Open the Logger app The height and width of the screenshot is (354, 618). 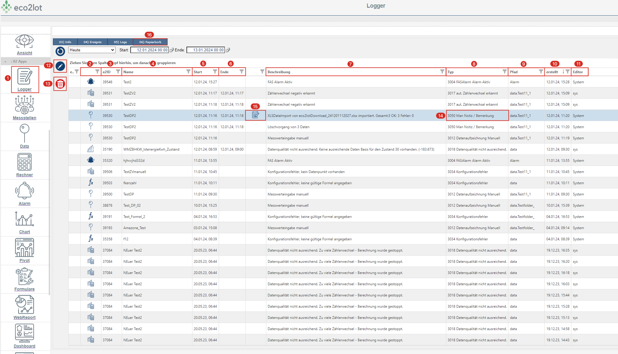click(25, 79)
